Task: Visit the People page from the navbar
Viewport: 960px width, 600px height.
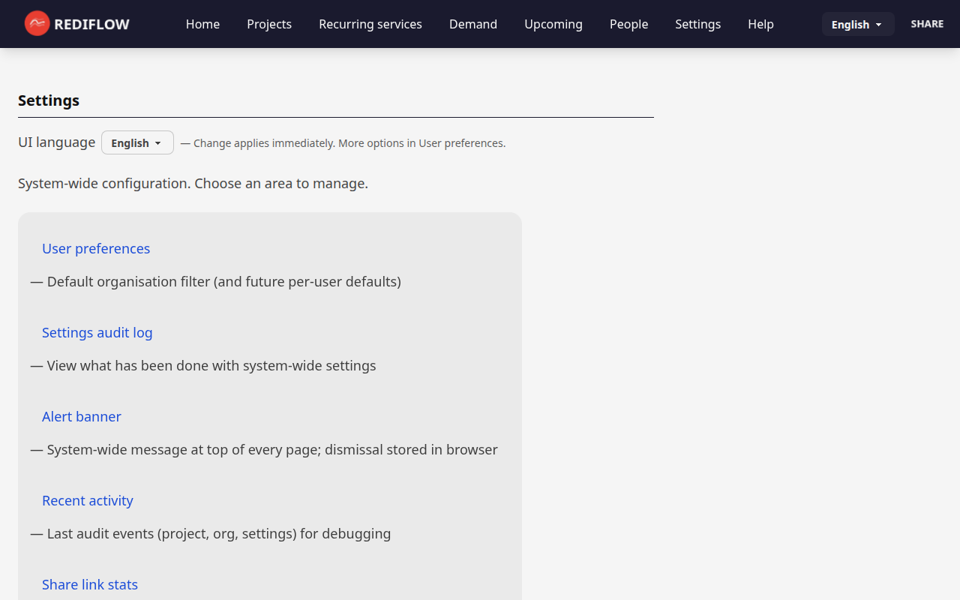Action: [628, 24]
